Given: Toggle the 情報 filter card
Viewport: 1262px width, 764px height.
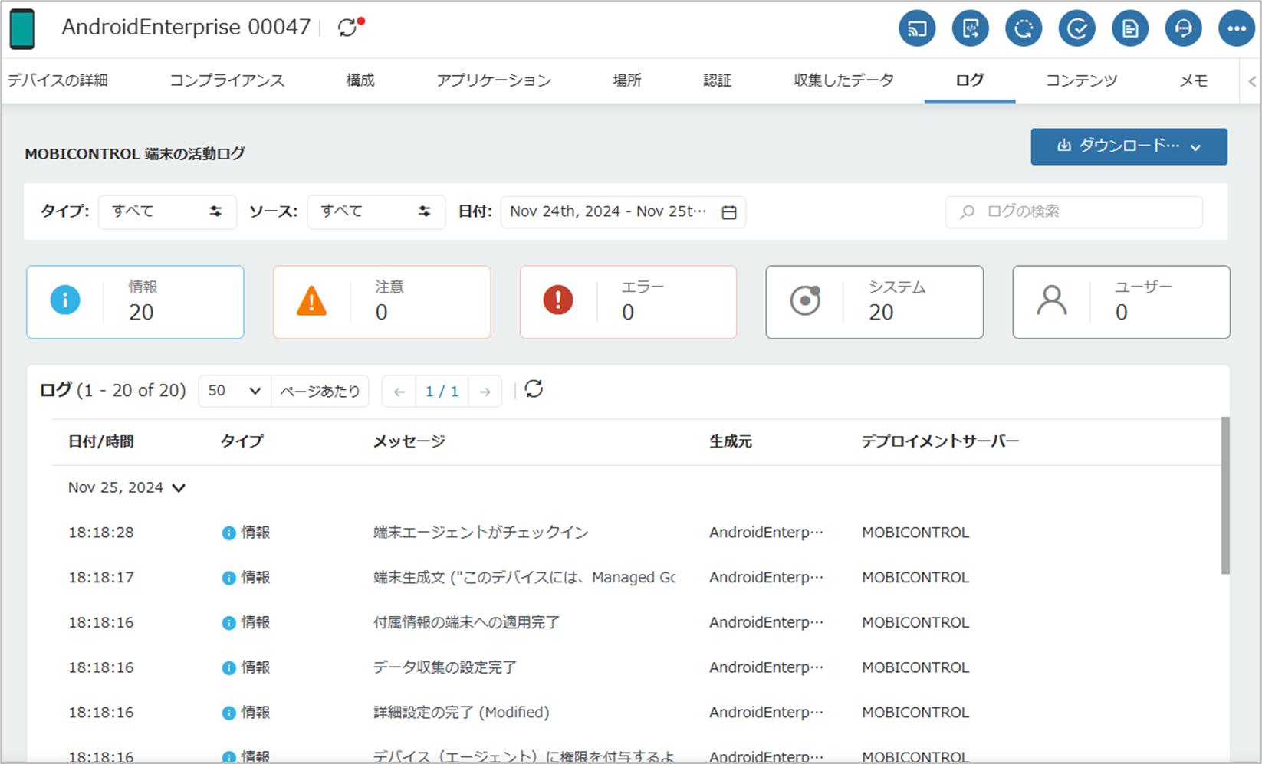Looking at the screenshot, I should 135,302.
